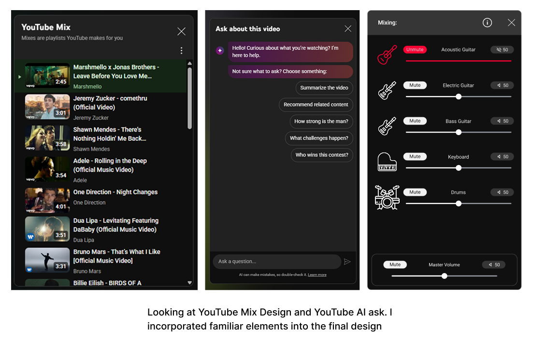Open the info icon in Mixing panel
This screenshot has height=343, width=533.
487,23
